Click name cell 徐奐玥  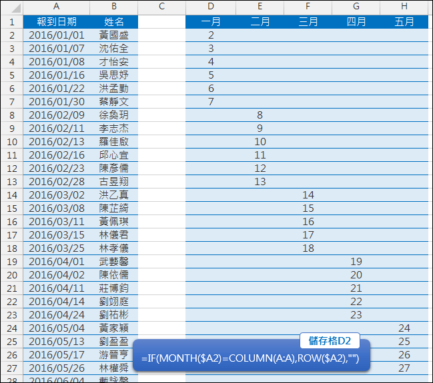click(114, 115)
